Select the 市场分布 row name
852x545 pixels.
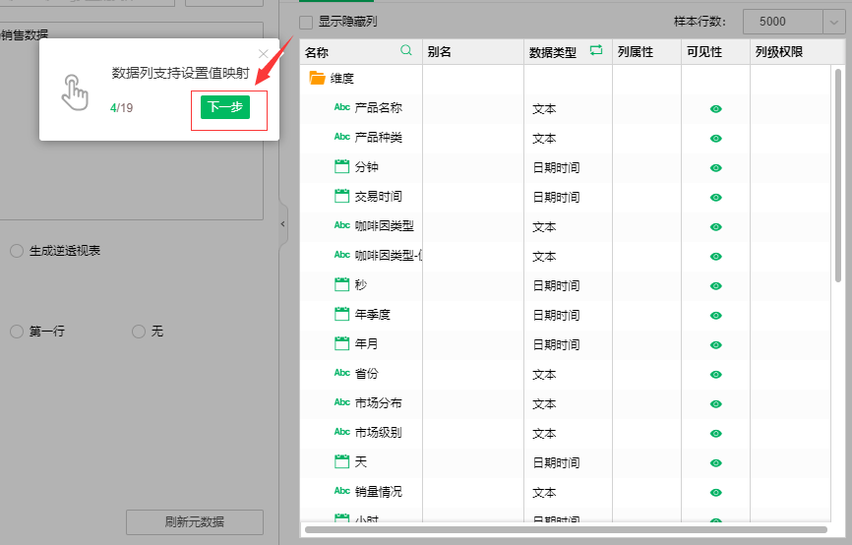[x=378, y=402]
